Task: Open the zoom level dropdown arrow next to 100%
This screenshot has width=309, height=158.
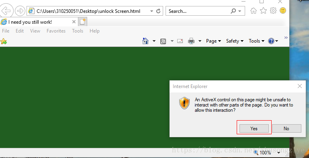Action: [x=278, y=152]
